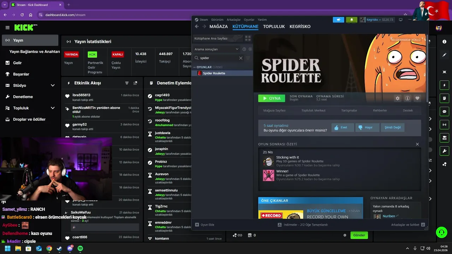Click the green headset support button
This screenshot has width=452, height=254.
(441, 232)
